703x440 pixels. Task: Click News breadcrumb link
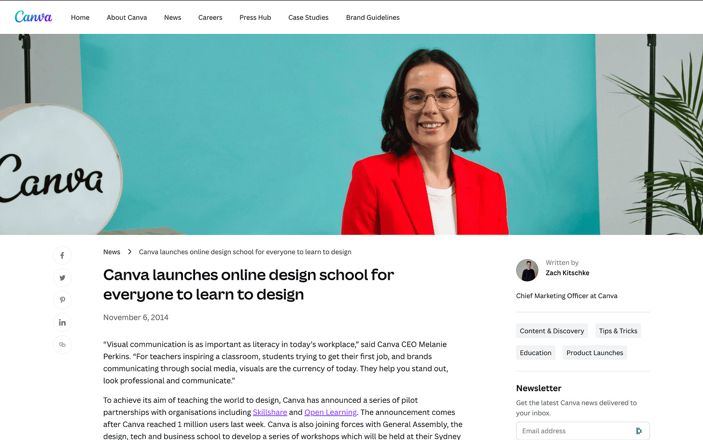click(x=112, y=252)
